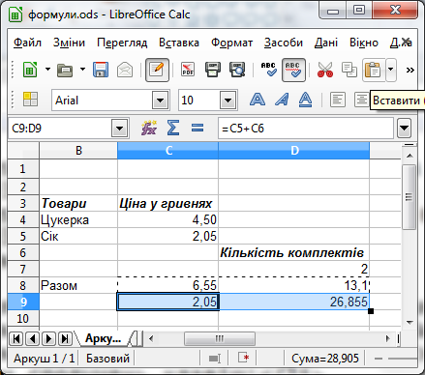Select the Cut scissors icon

click(325, 70)
